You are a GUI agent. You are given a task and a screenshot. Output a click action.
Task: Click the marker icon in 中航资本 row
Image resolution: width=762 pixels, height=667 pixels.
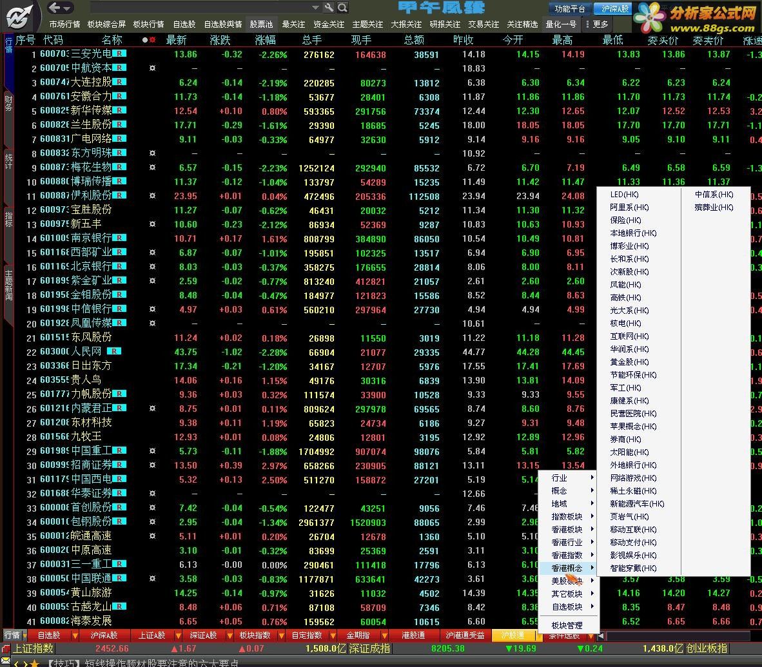coord(152,68)
